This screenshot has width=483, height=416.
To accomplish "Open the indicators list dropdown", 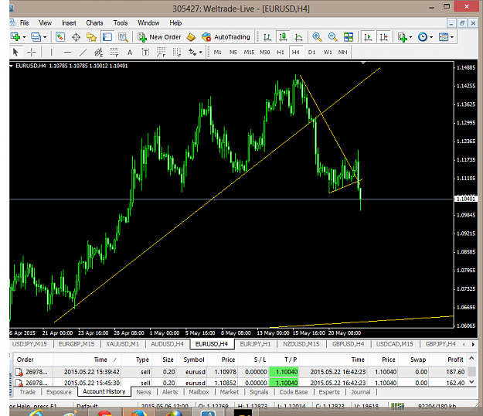I will point(404,37).
